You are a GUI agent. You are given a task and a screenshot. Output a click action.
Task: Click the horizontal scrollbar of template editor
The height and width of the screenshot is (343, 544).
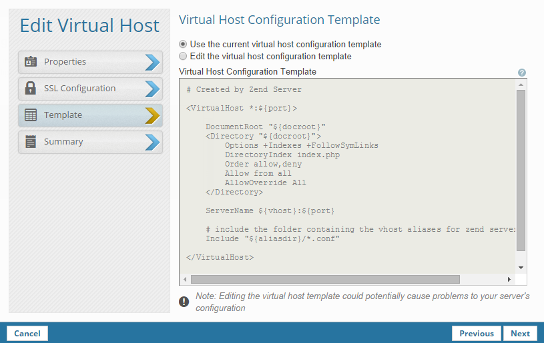point(325,280)
